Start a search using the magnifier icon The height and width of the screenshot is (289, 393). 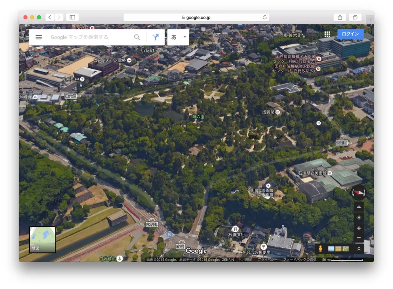coord(137,37)
